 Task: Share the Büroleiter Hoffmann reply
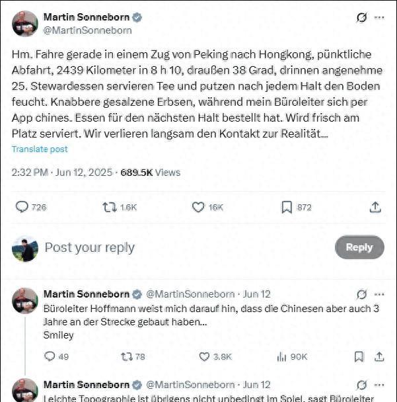[x=379, y=356]
